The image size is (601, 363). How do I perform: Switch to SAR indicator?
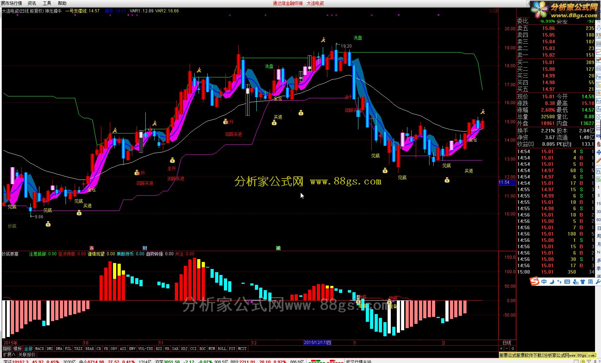pyautogui.click(x=175, y=349)
